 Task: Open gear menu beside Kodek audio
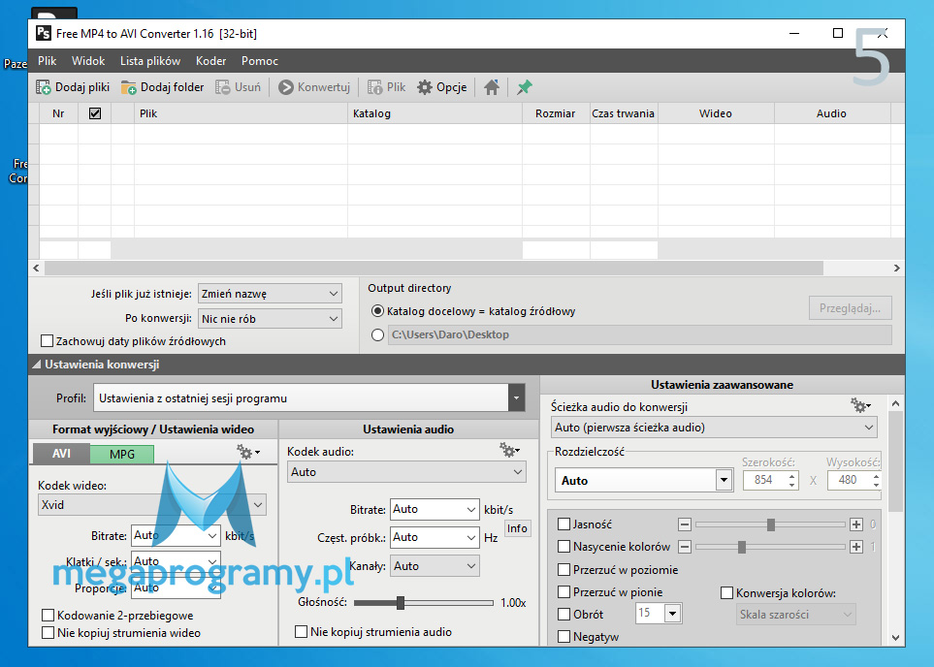click(x=509, y=450)
